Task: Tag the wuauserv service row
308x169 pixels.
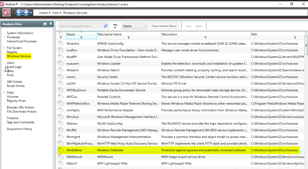Action: coord(61,63)
